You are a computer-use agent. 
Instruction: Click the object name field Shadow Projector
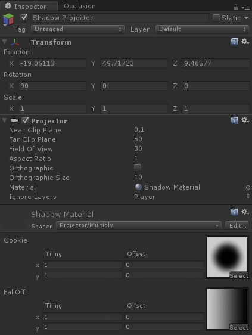pos(120,18)
